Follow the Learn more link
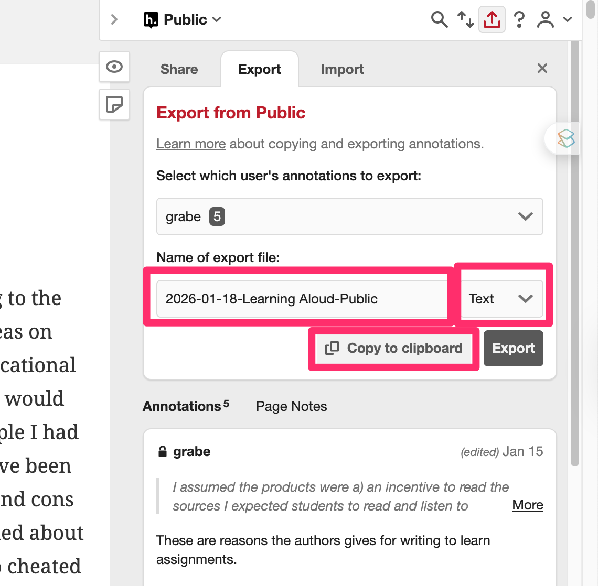Image resolution: width=598 pixels, height=586 pixels. [191, 144]
